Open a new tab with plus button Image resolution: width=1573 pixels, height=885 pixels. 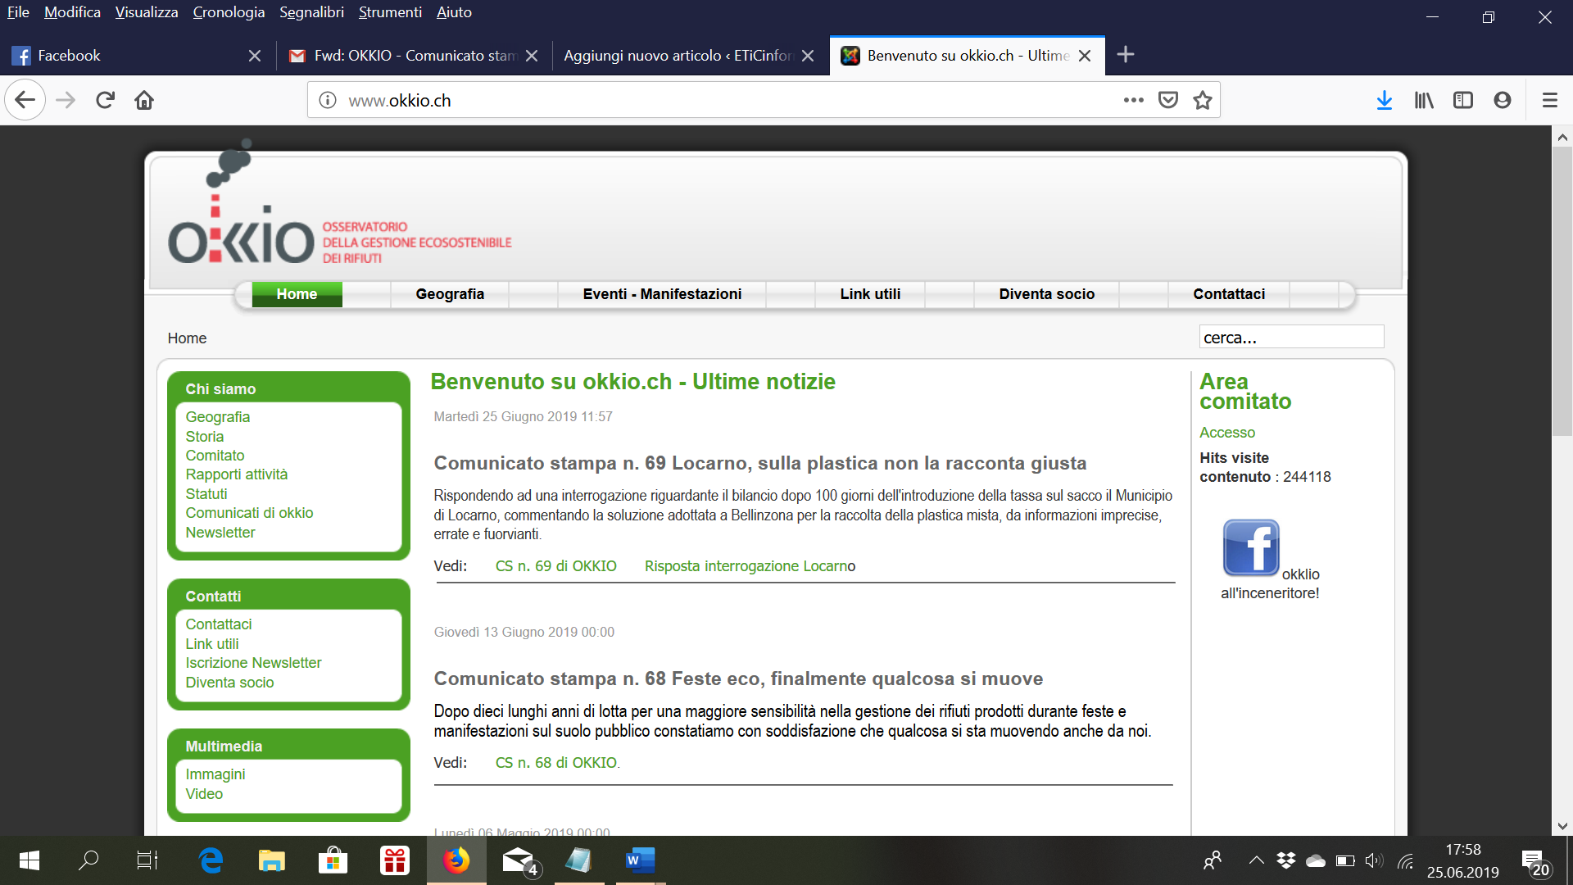point(1126,55)
